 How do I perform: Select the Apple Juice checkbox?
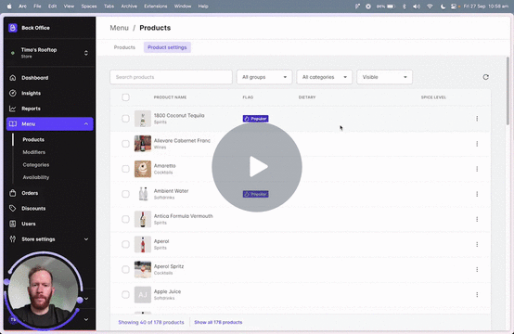125,295
